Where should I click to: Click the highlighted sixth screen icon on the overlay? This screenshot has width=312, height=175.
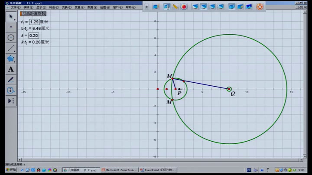coord(204,7)
